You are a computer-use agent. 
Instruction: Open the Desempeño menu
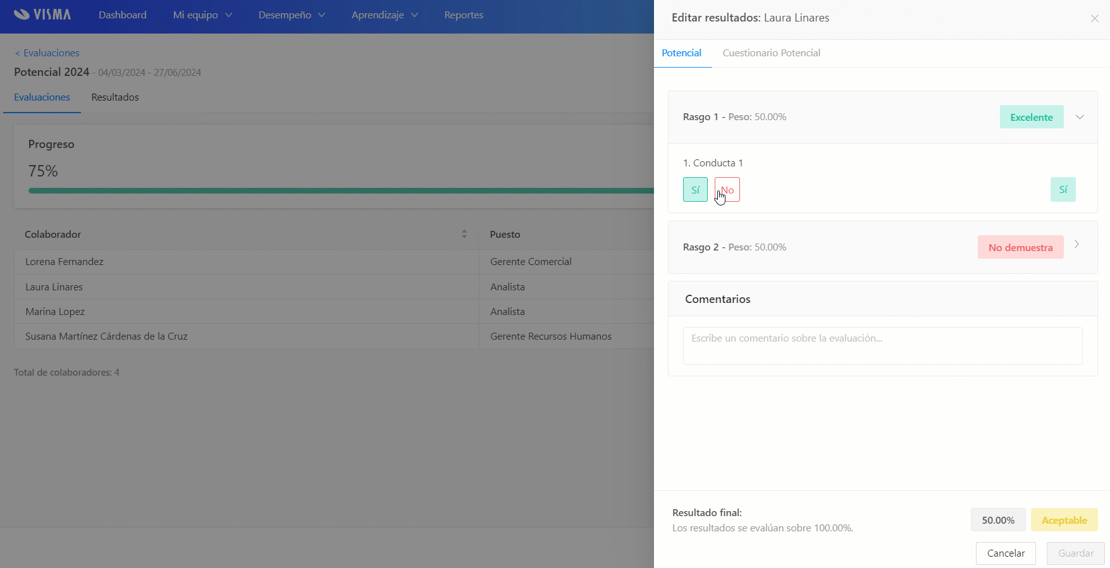pyautogui.click(x=292, y=15)
